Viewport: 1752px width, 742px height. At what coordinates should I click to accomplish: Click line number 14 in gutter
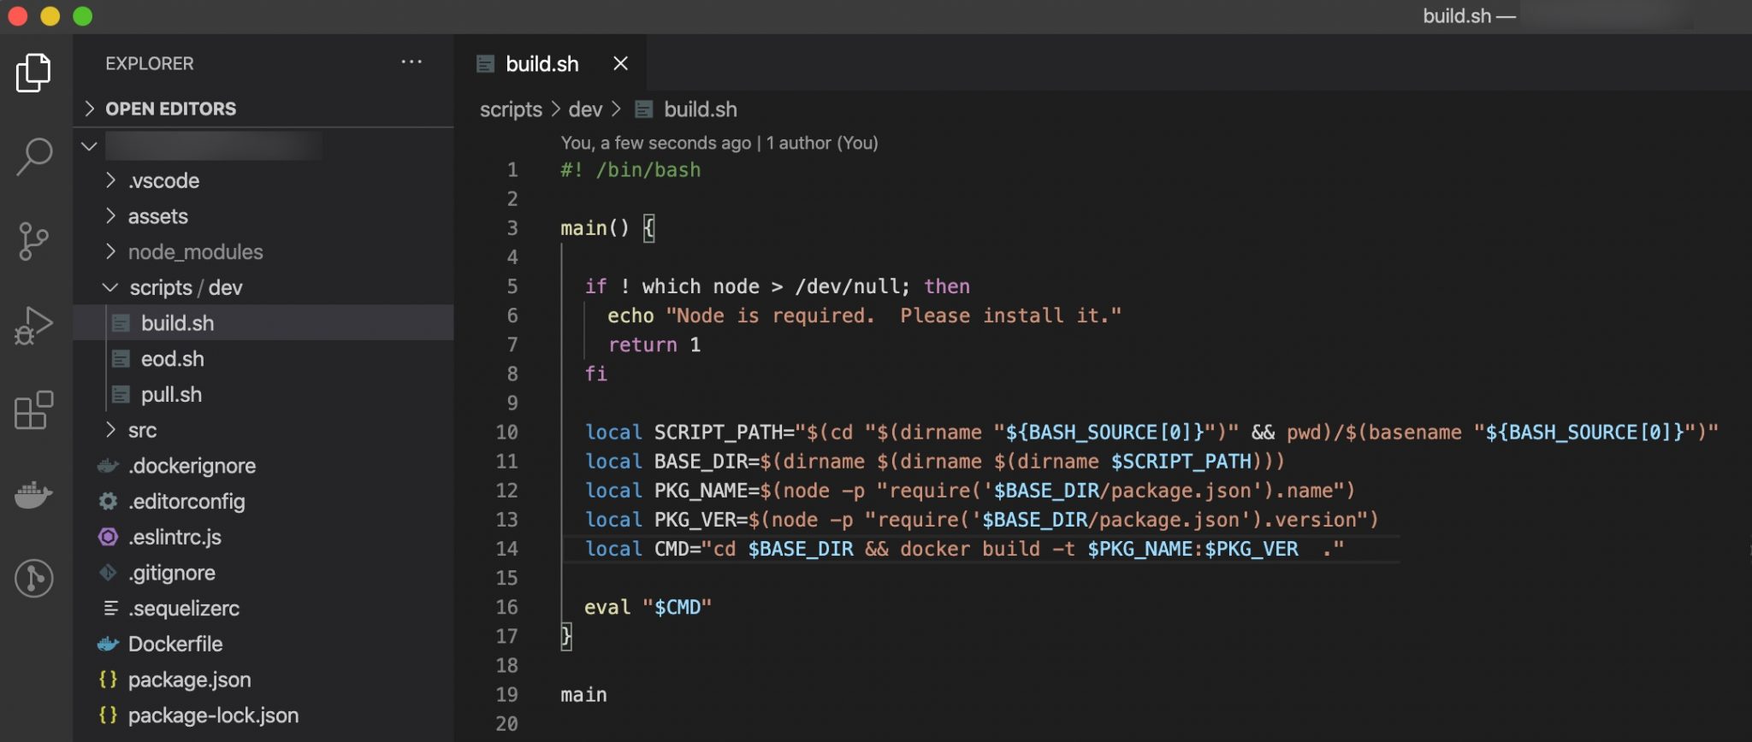coord(506,549)
